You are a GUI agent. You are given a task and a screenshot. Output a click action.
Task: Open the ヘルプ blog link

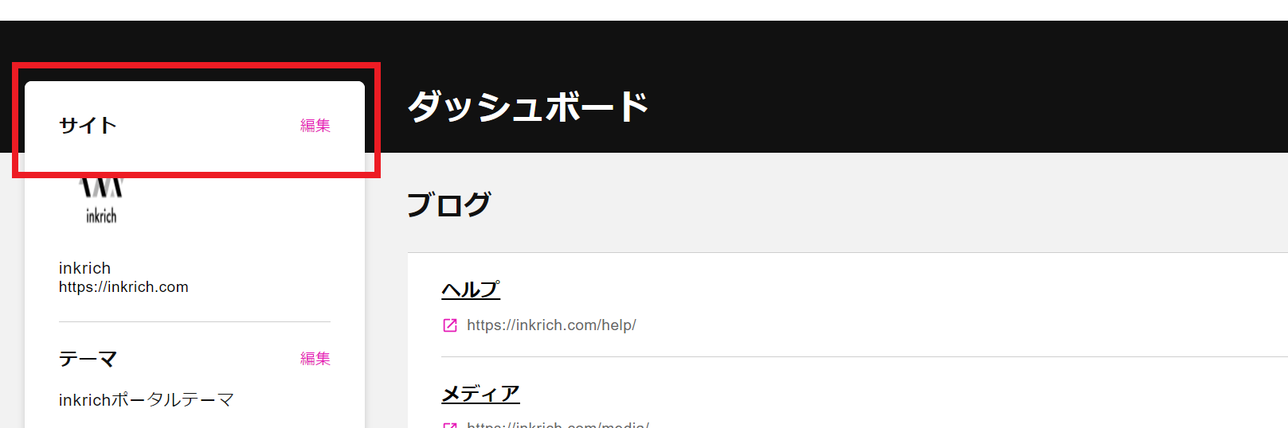tap(471, 290)
